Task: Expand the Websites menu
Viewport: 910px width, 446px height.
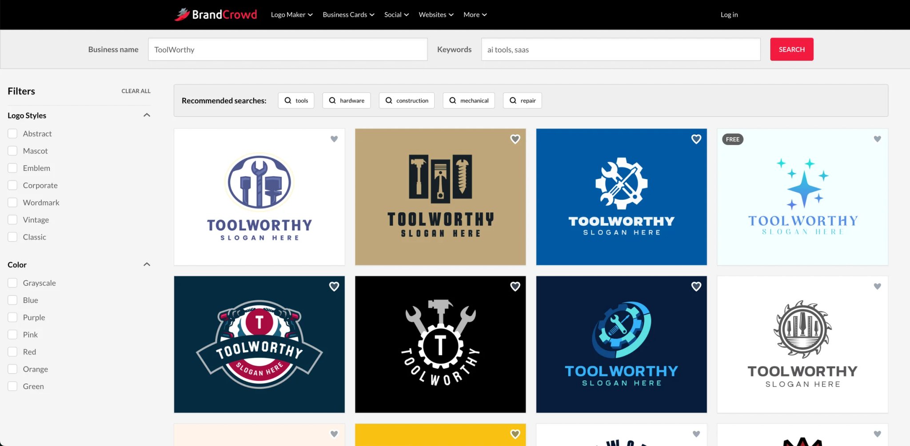Action: [x=436, y=15]
